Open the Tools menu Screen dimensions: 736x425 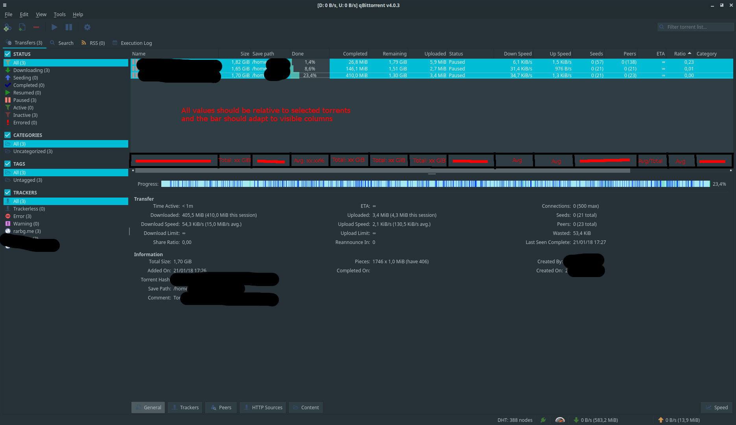tap(59, 14)
